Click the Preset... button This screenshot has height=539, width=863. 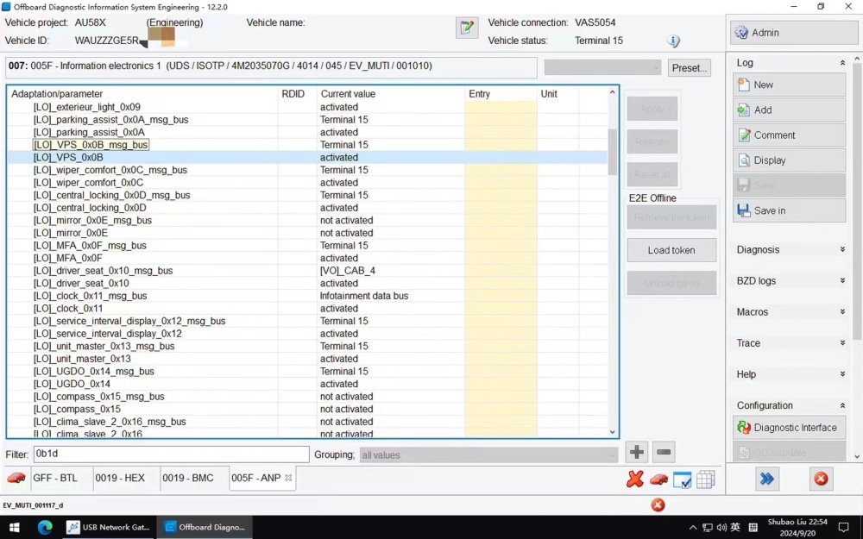click(689, 68)
